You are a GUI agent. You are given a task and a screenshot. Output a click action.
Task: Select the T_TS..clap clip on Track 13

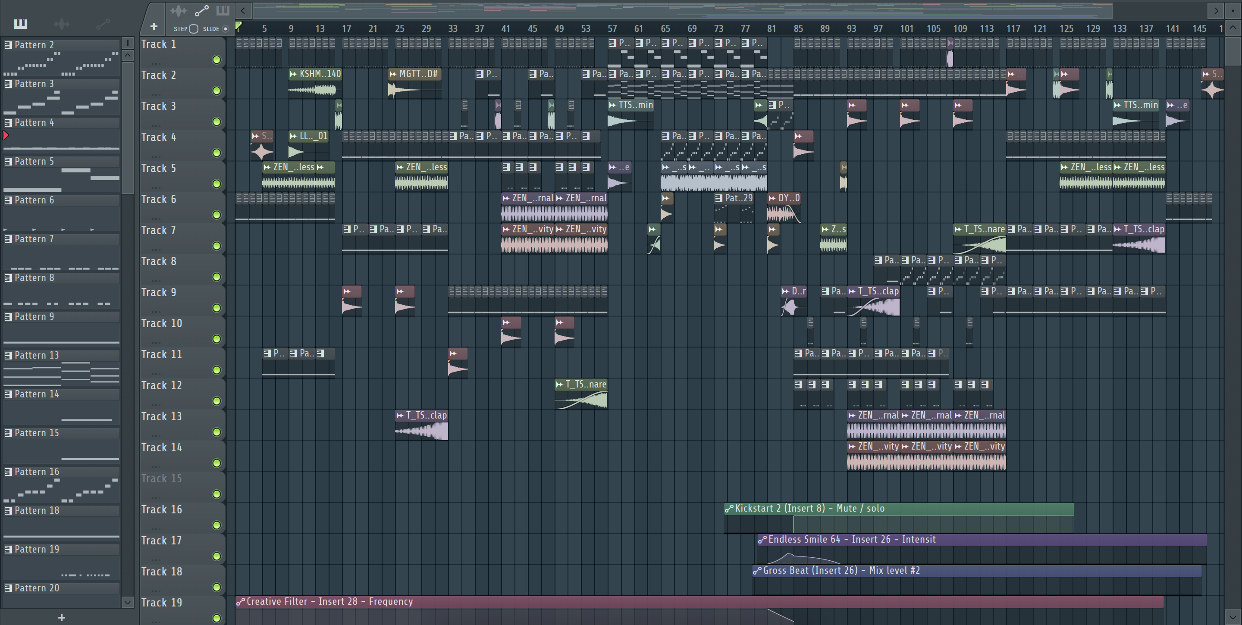coord(421,425)
